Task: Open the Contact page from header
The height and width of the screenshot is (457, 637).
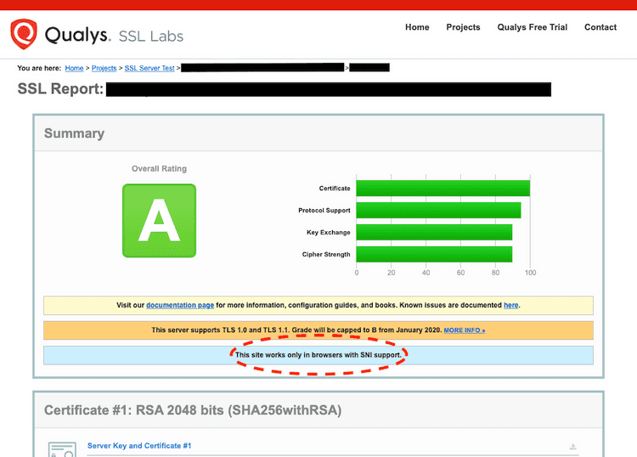Action: point(600,27)
